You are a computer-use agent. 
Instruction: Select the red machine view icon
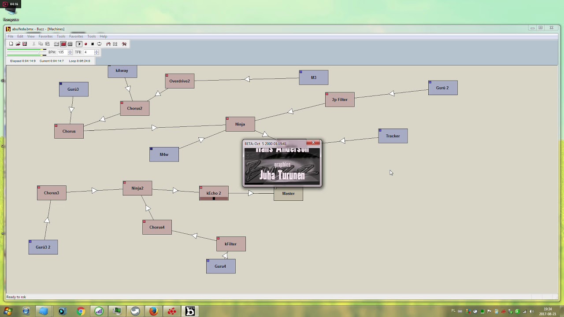click(x=63, y=44)
